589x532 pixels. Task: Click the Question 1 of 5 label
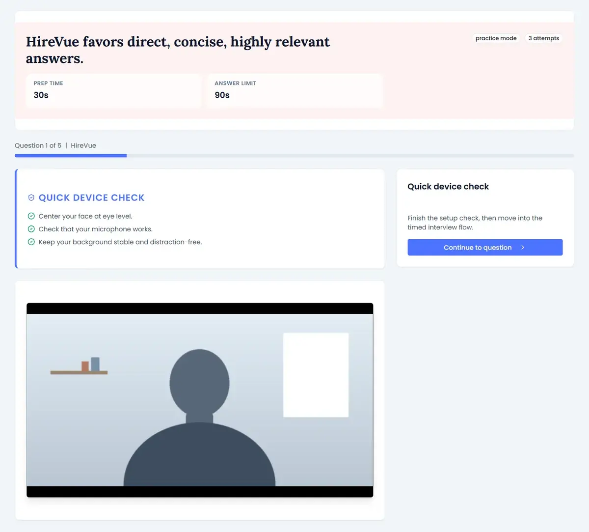(38, 145)
